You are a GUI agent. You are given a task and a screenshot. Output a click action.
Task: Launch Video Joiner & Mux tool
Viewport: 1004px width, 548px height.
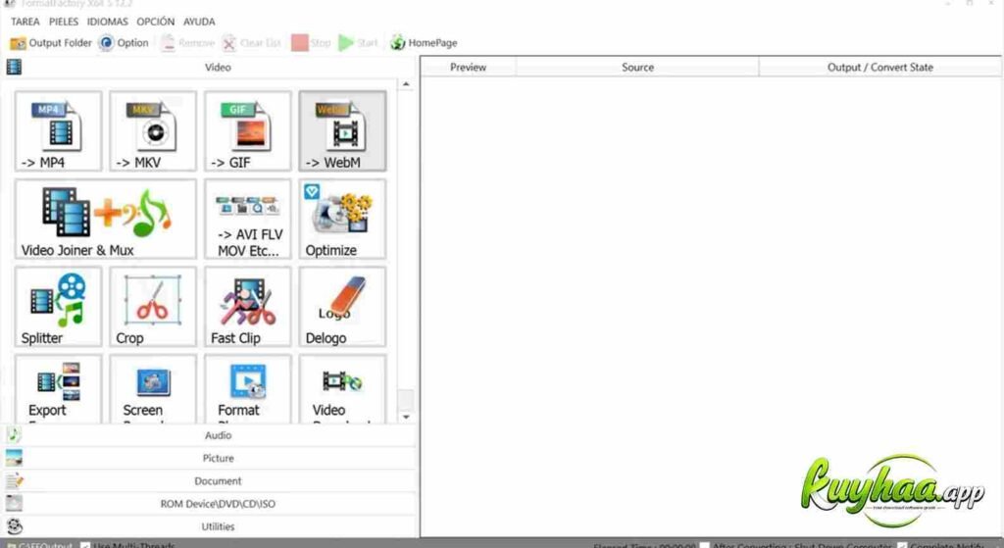point(106,219)
